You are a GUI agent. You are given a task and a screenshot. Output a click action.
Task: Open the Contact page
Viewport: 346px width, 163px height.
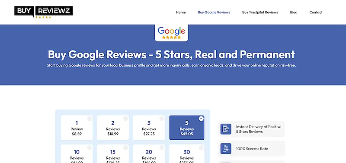[x=316, y=13]
